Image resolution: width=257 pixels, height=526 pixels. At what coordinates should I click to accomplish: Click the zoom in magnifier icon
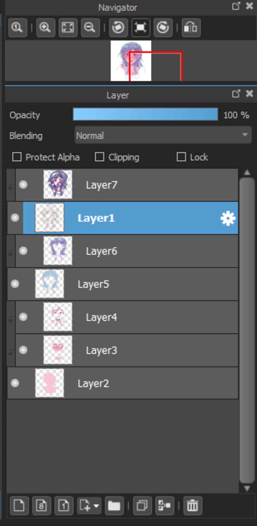pyautogui.click(x=45, y=27)
